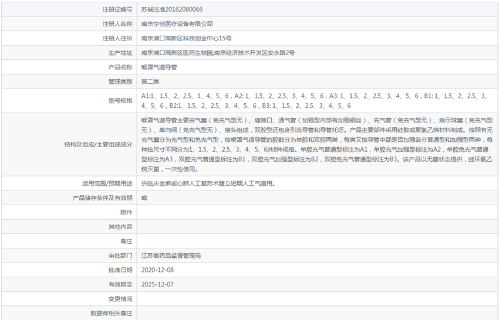Click expiry date 2025-12-07
The width and height of the screenshot is (499, 320).
click(x=157, y=284)
